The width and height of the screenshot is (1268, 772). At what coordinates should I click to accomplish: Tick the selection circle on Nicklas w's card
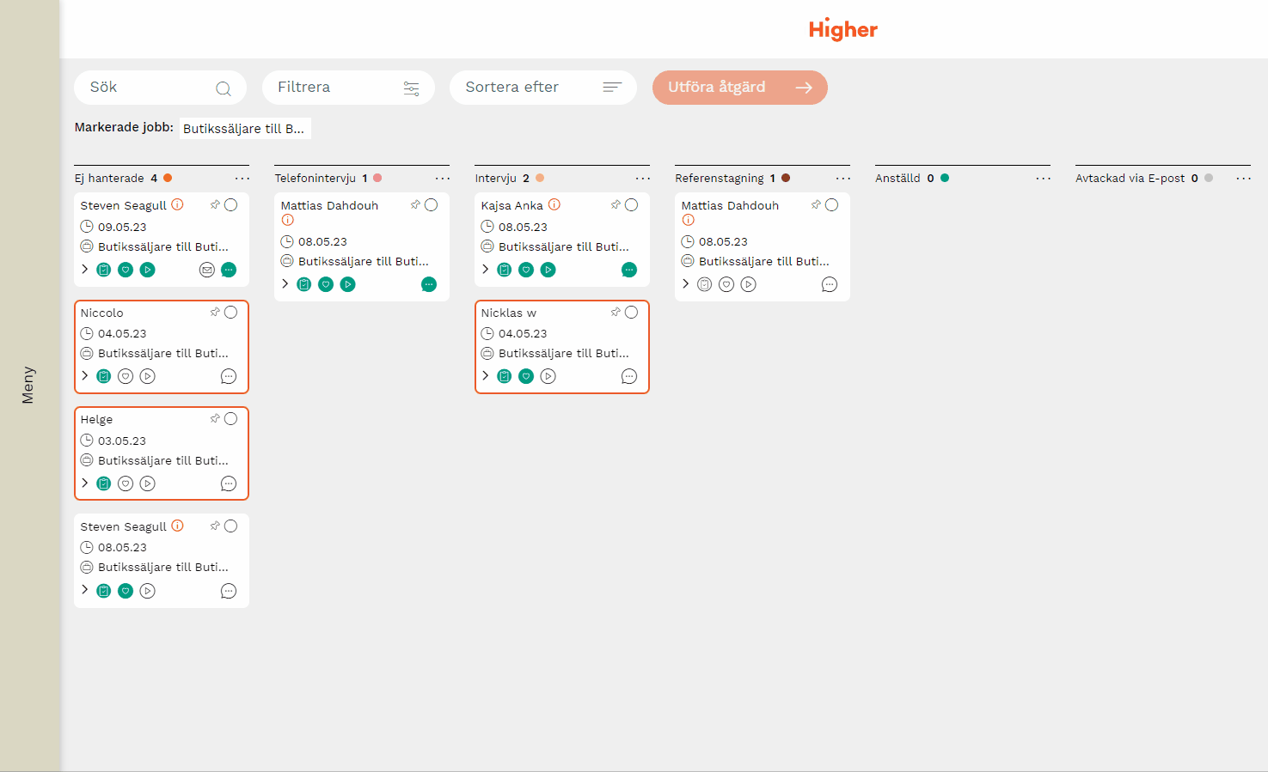tap(631, 313)
